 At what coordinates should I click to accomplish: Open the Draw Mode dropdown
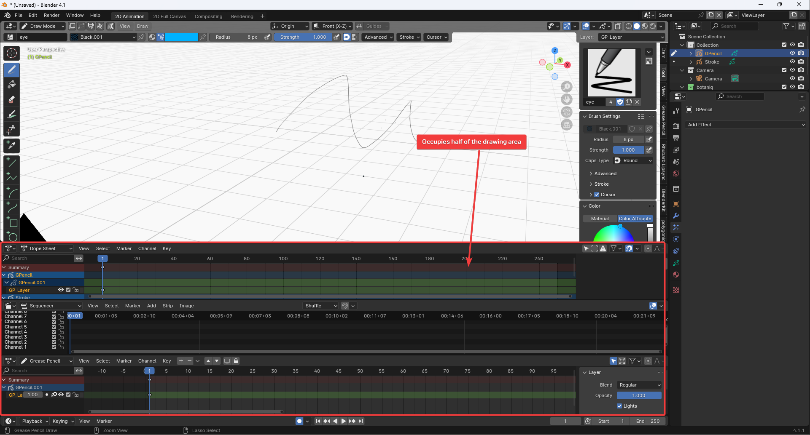(43, 26)
